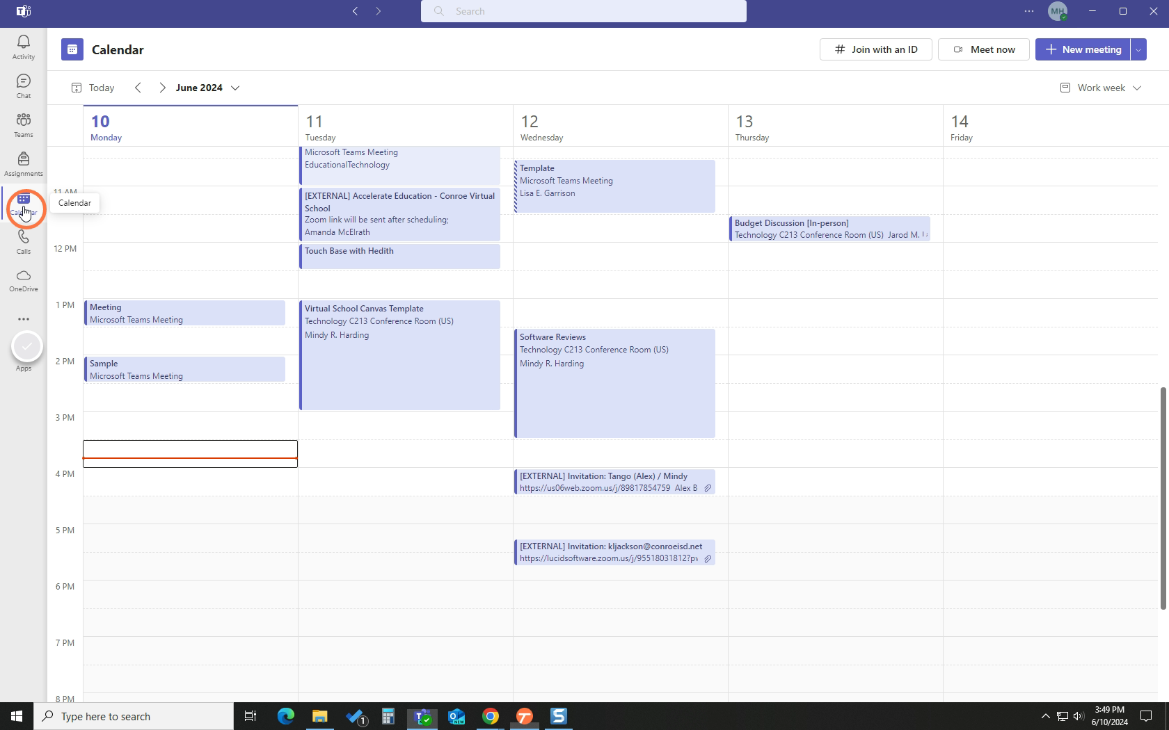Open the Budget Discussion [In-person] event

pos(829,229)
